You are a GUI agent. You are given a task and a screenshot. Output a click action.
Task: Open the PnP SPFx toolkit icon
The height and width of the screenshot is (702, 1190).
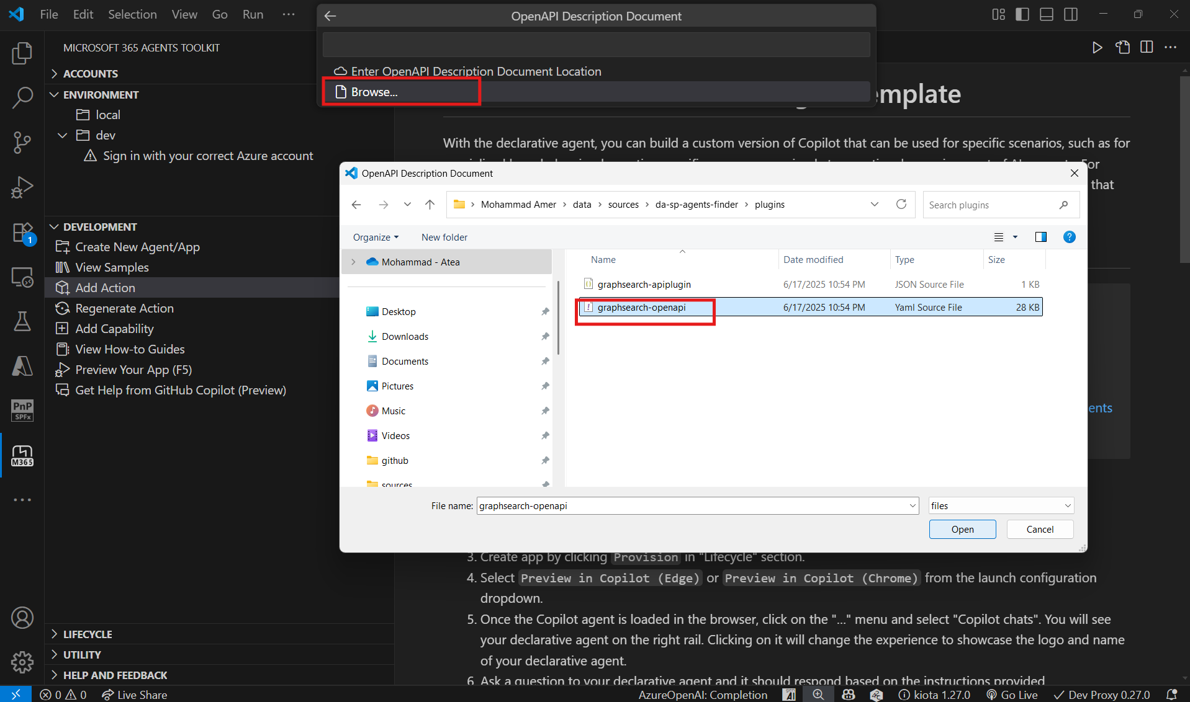click(22, 410)
